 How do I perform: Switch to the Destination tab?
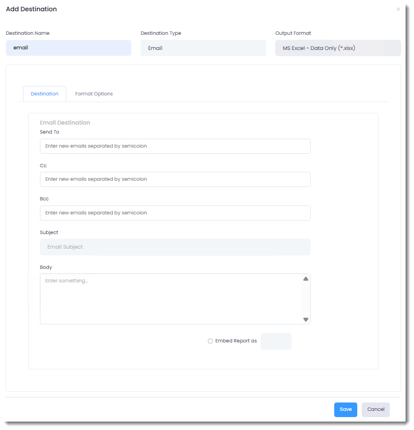pyautogui.click(x=44, y=94)
